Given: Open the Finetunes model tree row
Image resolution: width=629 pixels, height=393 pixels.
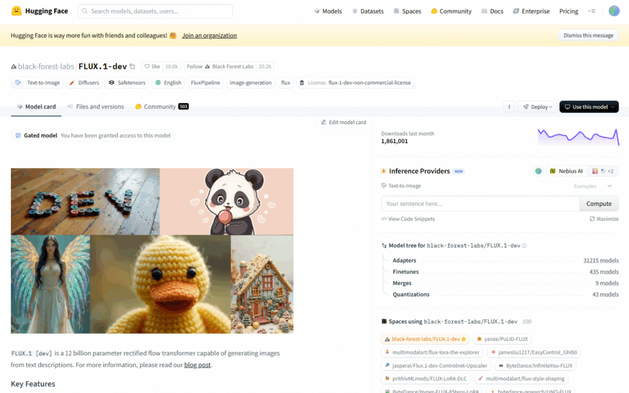Looking at the screenshot, I should (506, 272).
